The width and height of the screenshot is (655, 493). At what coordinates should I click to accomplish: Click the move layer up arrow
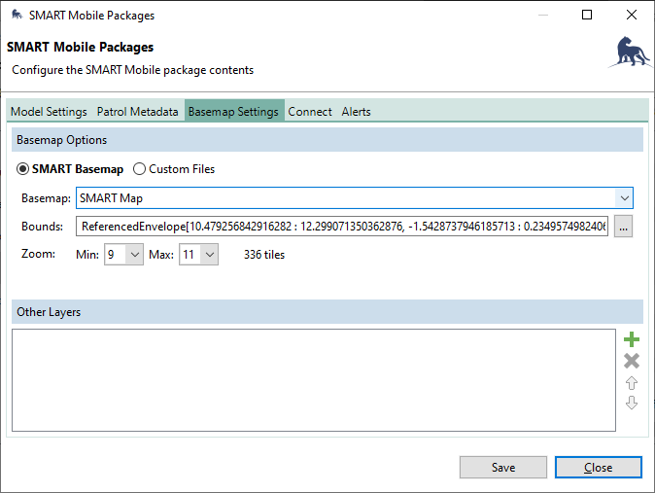click(x=632, y=382)
